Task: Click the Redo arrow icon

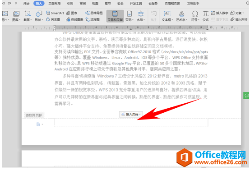Action: (9, 3)
